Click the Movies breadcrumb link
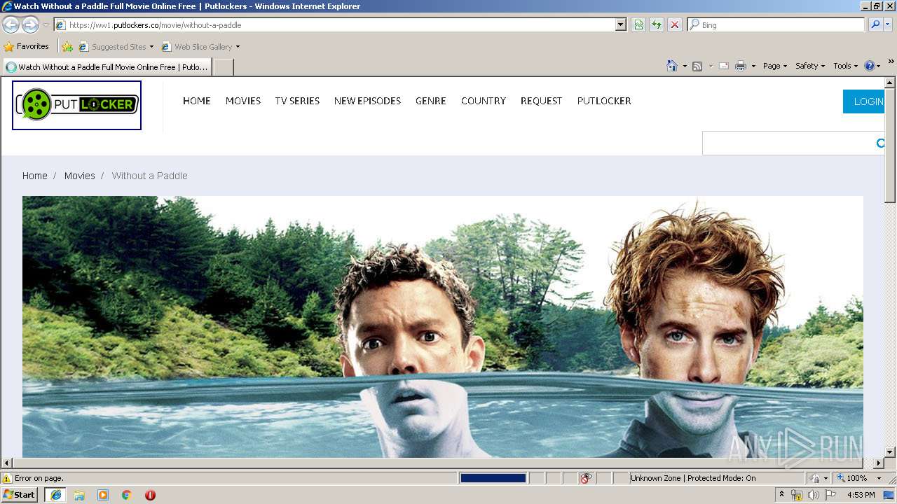This screenshot has height=504, width=897. [x=80, y=176]
